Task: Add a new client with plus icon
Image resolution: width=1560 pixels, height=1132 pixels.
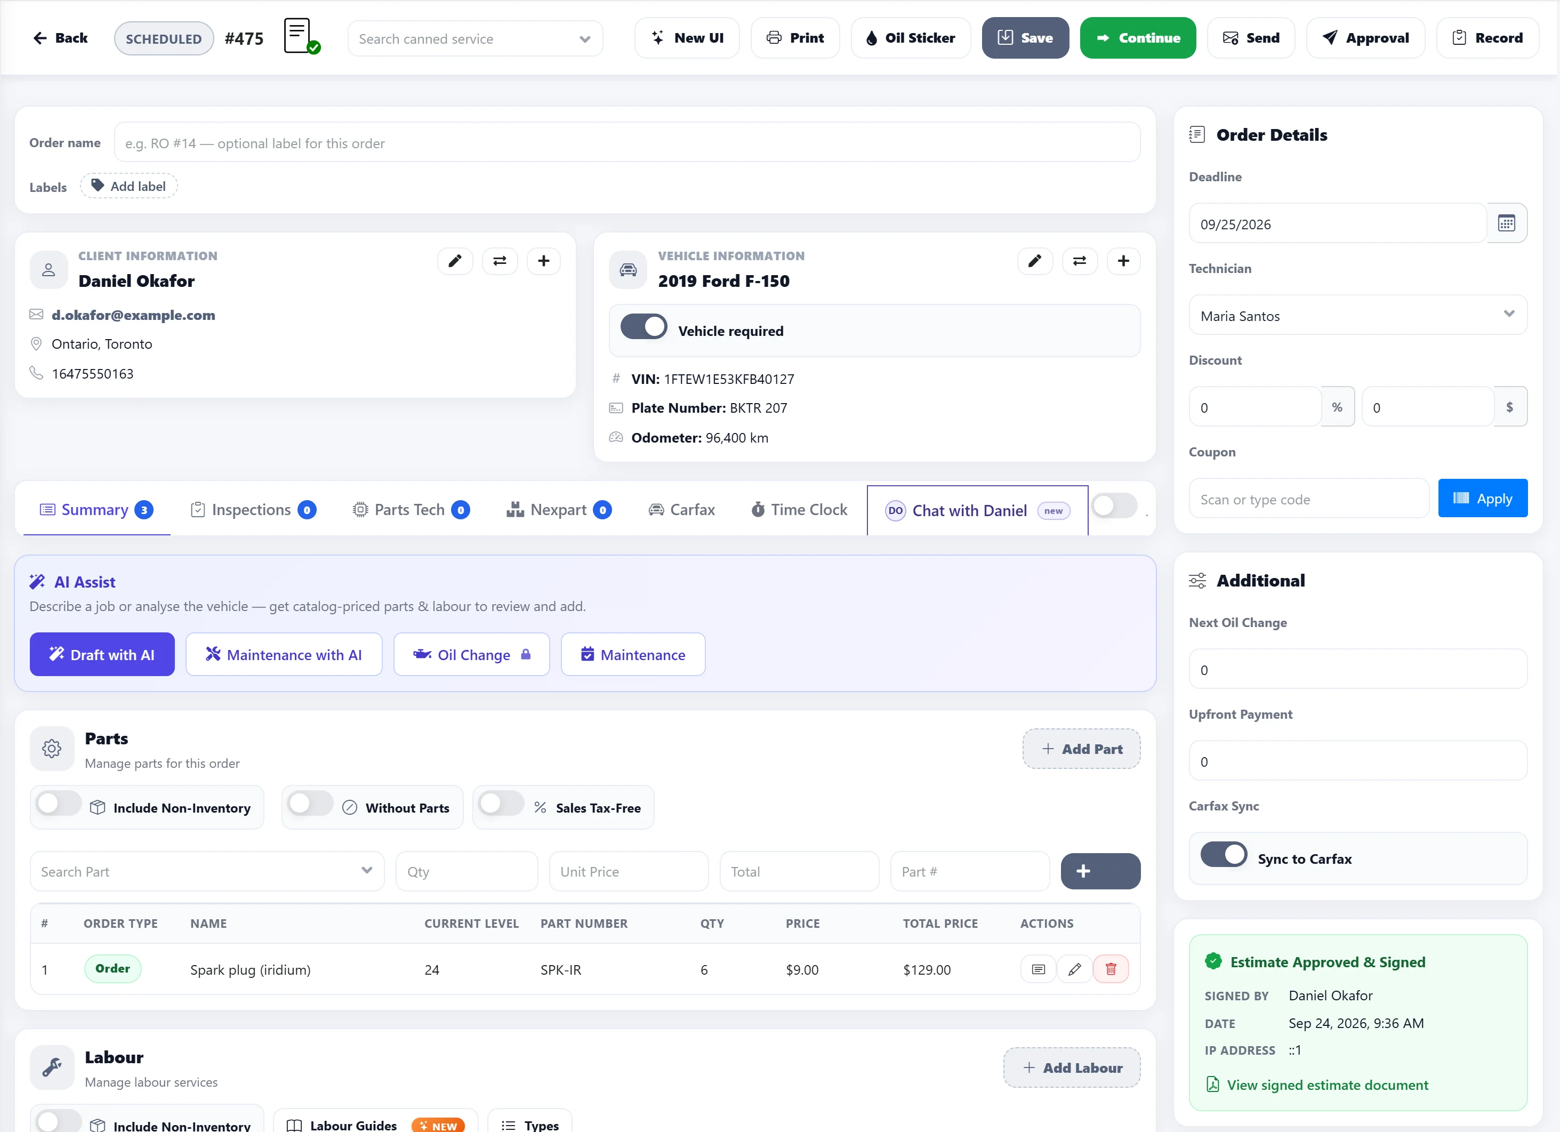Action: pyautogui.click(x=543, y=261)
